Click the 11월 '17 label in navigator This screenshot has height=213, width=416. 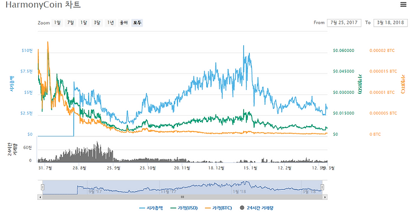(x=169, y=192)
